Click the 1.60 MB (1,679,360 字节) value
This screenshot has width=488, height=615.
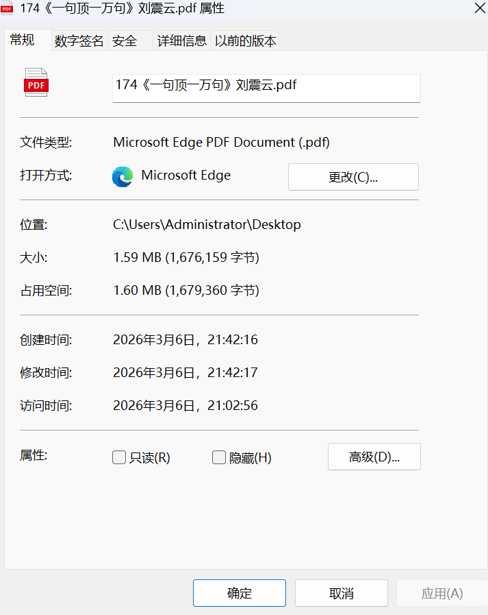[186, 291]
